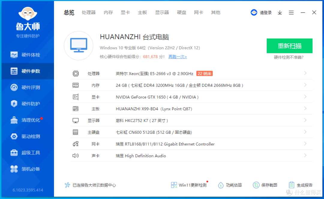The width and height of the screenshot is (324, 199).
Task: Click the graphics card icon
Action: pos(76,97)
